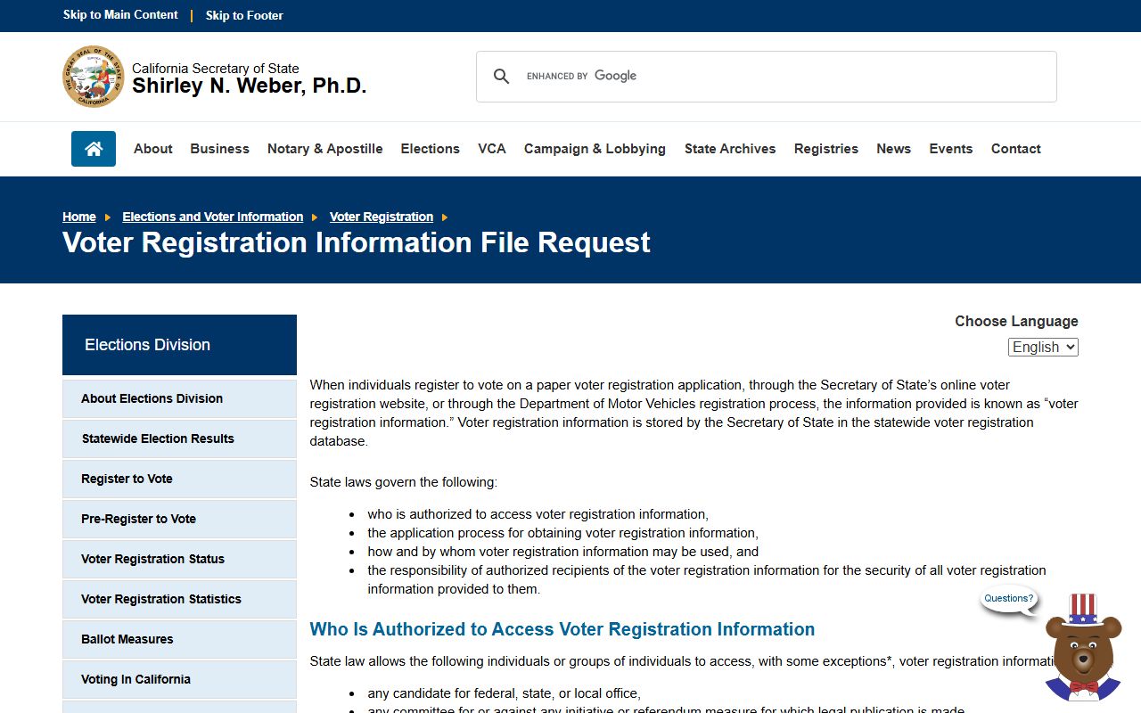Click the Home breadcrumb link
1141x713 pixels.
pyautogui.click(x=79, y=217)
